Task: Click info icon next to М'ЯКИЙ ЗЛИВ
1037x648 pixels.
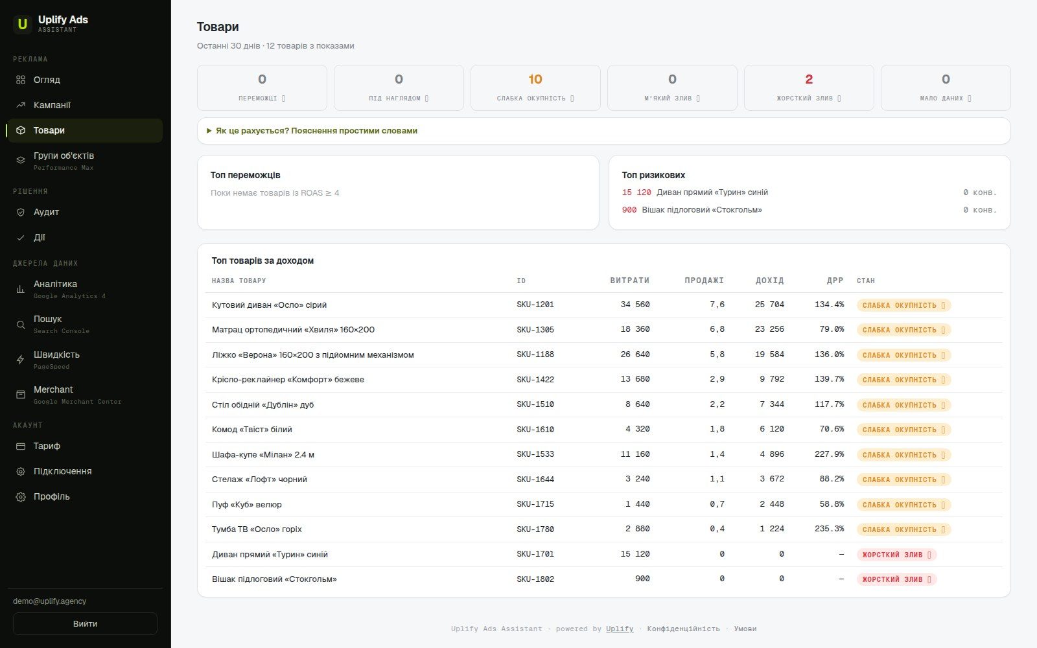Action: 698,98
